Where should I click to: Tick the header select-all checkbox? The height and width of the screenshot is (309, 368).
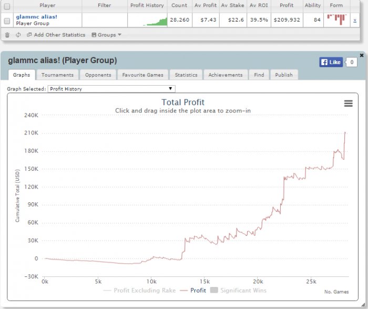7,6
